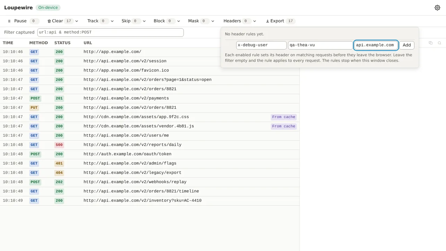Viewport: 446px width, 251px height.
Task: Click the 201 status badge
Action: point(59,98)
